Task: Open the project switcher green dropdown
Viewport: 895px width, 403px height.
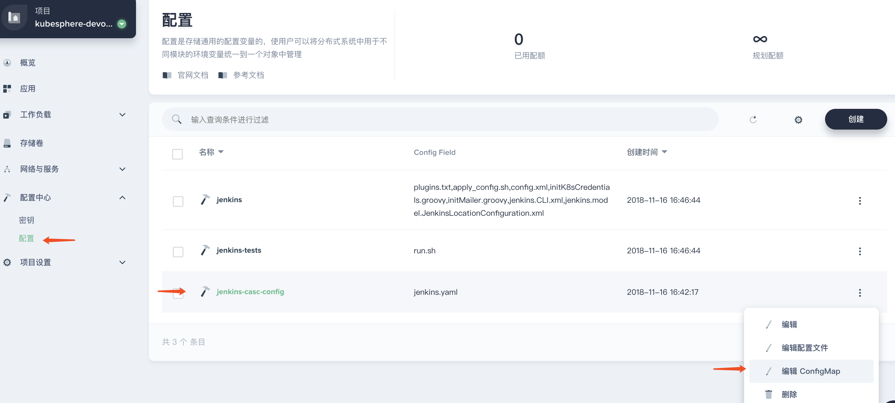Action: [122, 24]
